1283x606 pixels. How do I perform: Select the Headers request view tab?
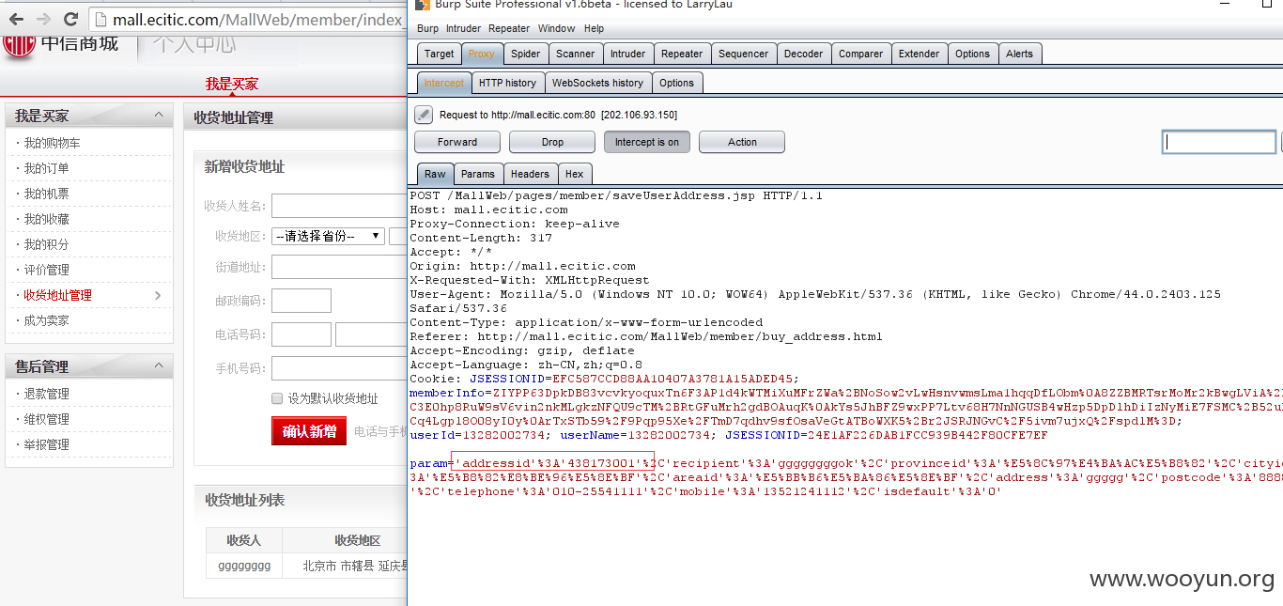pyautogui.click(x=530, y=174)
